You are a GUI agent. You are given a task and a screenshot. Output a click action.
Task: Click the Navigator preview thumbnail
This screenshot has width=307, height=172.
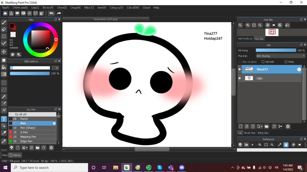(x=272, y=32)
